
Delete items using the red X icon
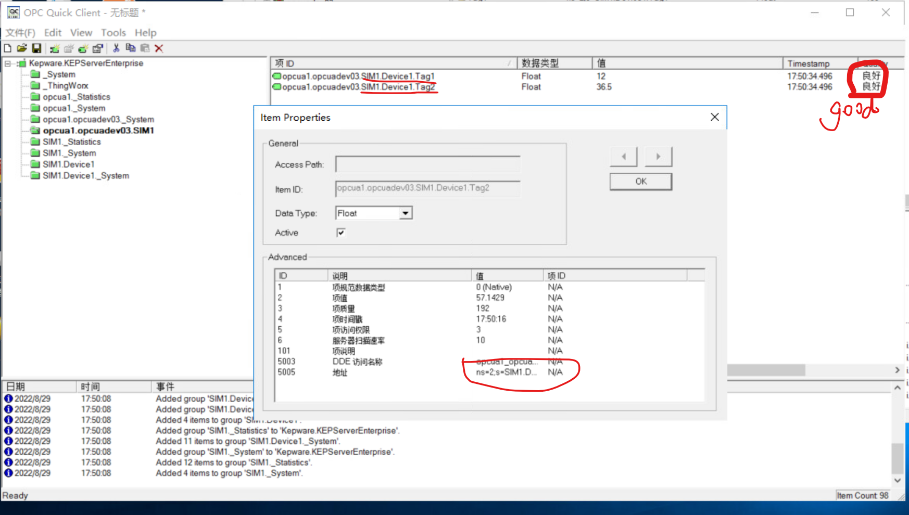pyautogui.click(x=159, y=48)
